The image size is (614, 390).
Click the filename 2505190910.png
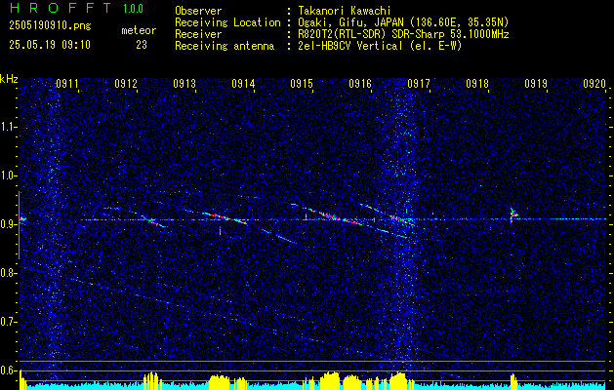click(50, 26)
